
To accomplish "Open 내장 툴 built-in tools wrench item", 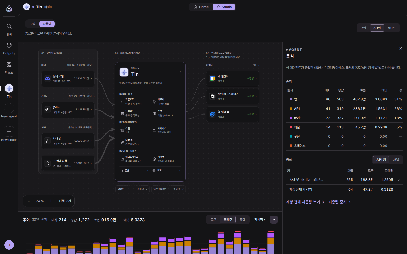I will click(x=134, y=142).
